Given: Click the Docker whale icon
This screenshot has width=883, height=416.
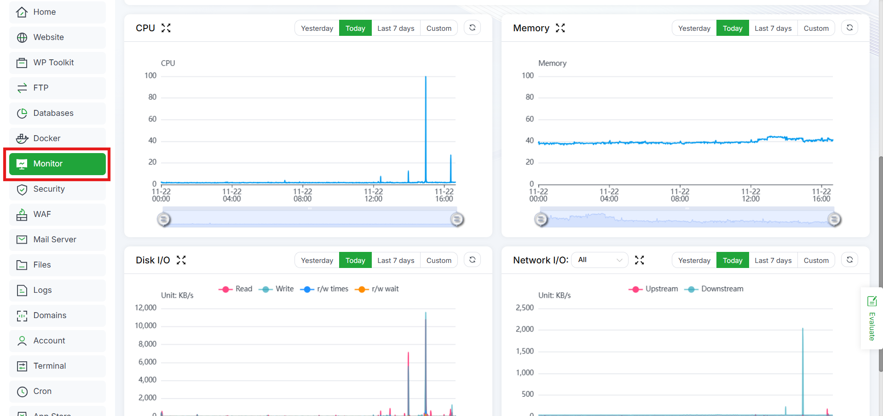Looking at the screenshot, I should (22, 138).
